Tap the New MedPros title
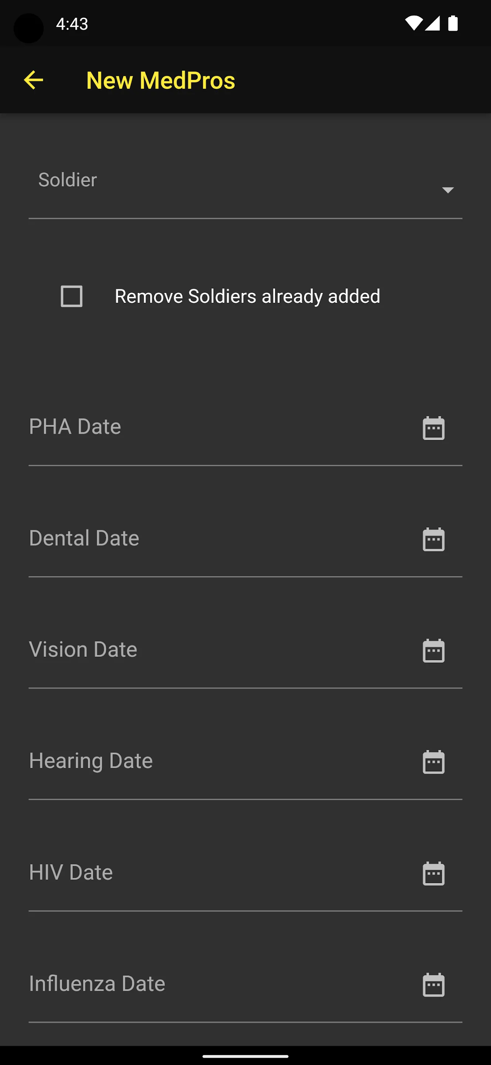This screenshot has width=491, height=1065. 161,80
